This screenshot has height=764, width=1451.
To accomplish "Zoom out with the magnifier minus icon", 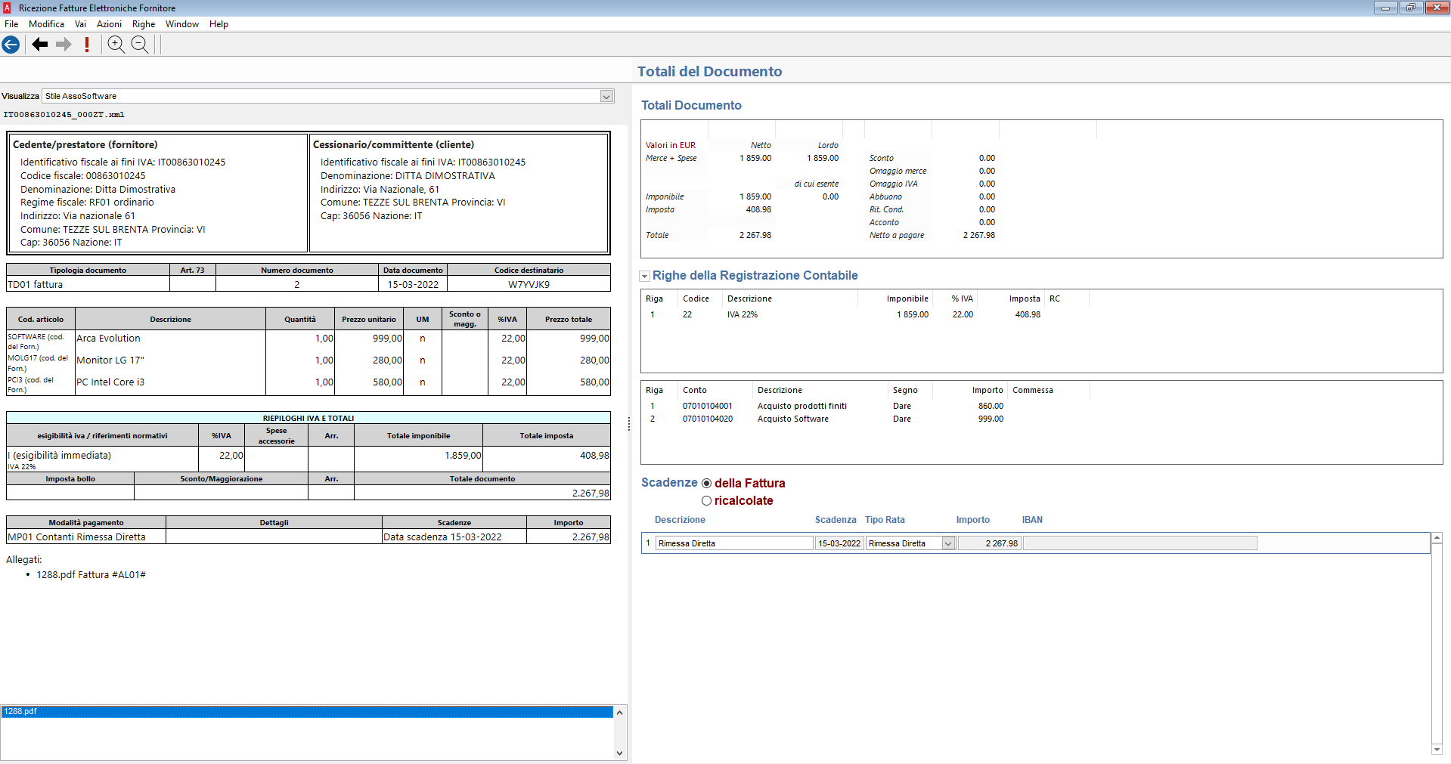I will (x=140, y=45).
